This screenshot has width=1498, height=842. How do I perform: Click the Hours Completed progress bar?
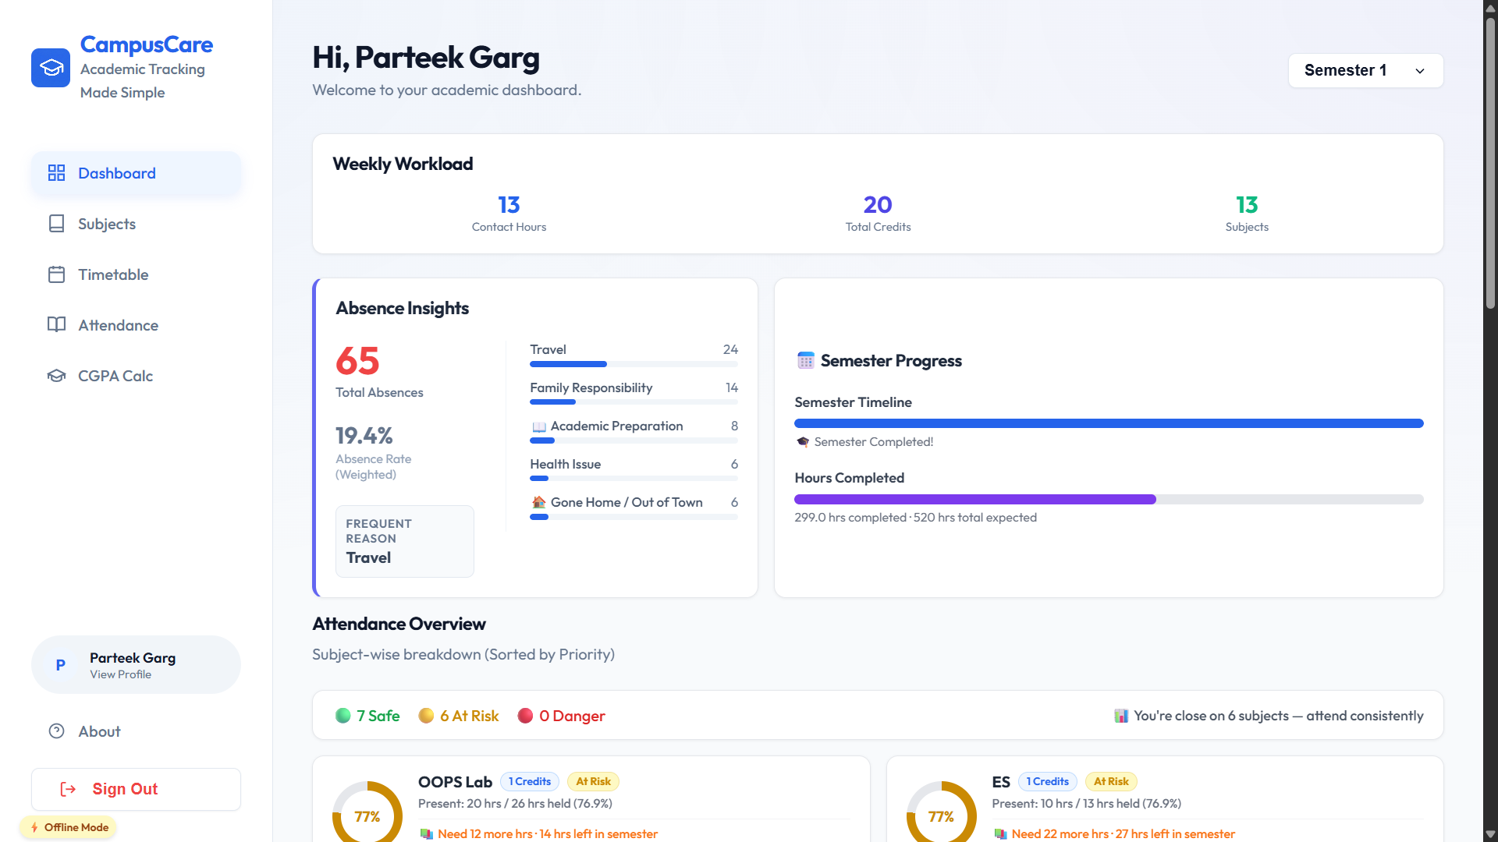(1109, 499)
